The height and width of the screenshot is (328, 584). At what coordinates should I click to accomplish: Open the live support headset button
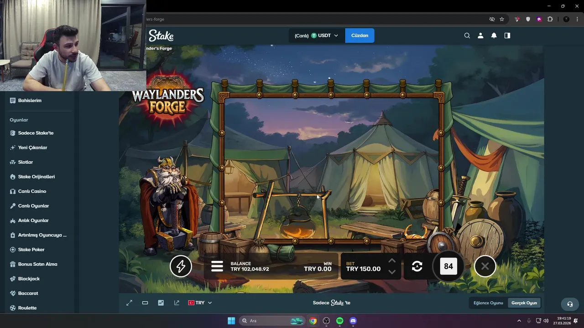pos(569,304)
